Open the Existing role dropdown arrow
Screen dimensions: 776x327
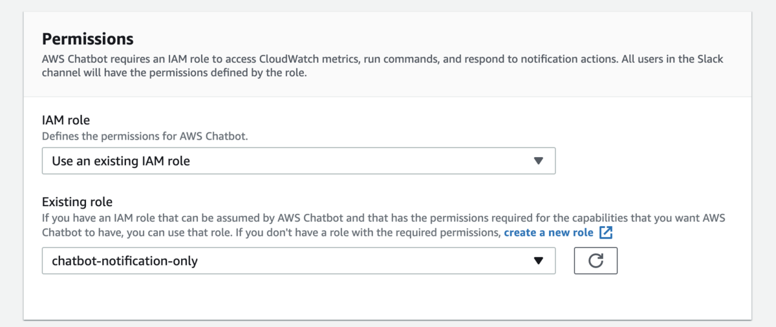[538, 260]
